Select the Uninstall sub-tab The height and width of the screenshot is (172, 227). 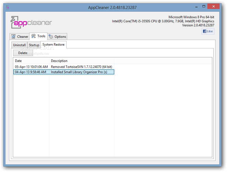[x=19, y=45]
